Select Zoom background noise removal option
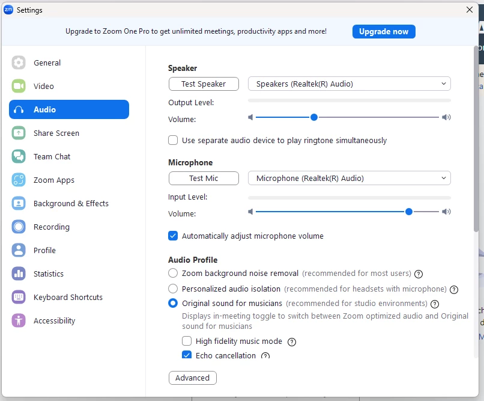The width and height of the screenshot is (484, 401). click(173, 273)
